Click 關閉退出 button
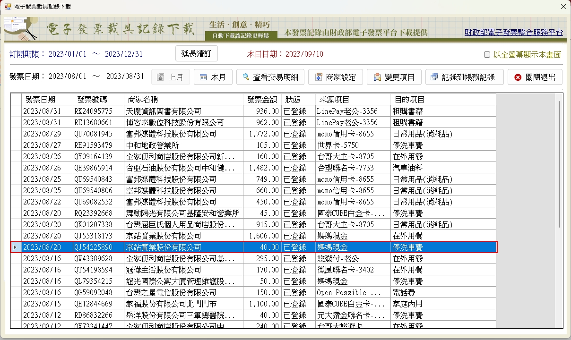Screen dimensions: 571x340 pyautogui.click(x=535, y=77)
